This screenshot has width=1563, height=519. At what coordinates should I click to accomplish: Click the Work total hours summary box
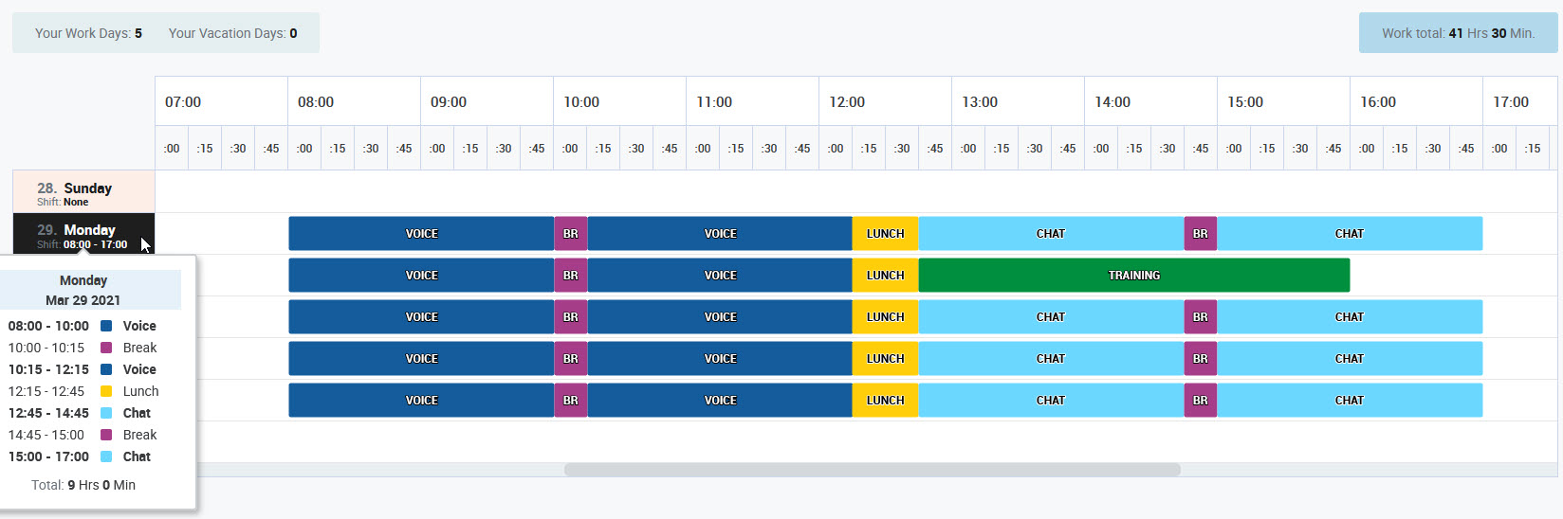click(x=1458, y=33)
